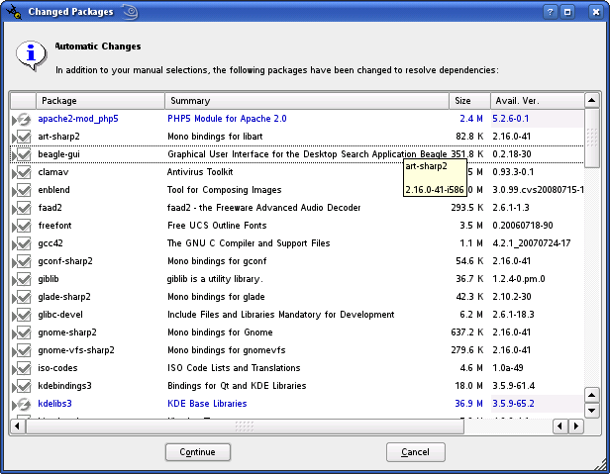This screenshot has height=474, width=610.
Task: Toggle the kdebindings3 package checkbox
Action: click(x=24, y=386)
